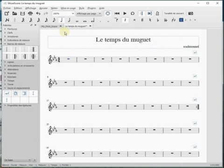This screenshot has height=168, width=224.
Task: Open the image capture camera tool
Action: (x=191, y=14)
